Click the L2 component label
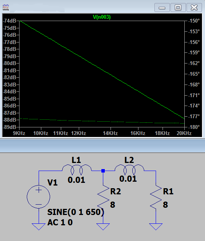The image size is (205, 241). click(129, 160)
